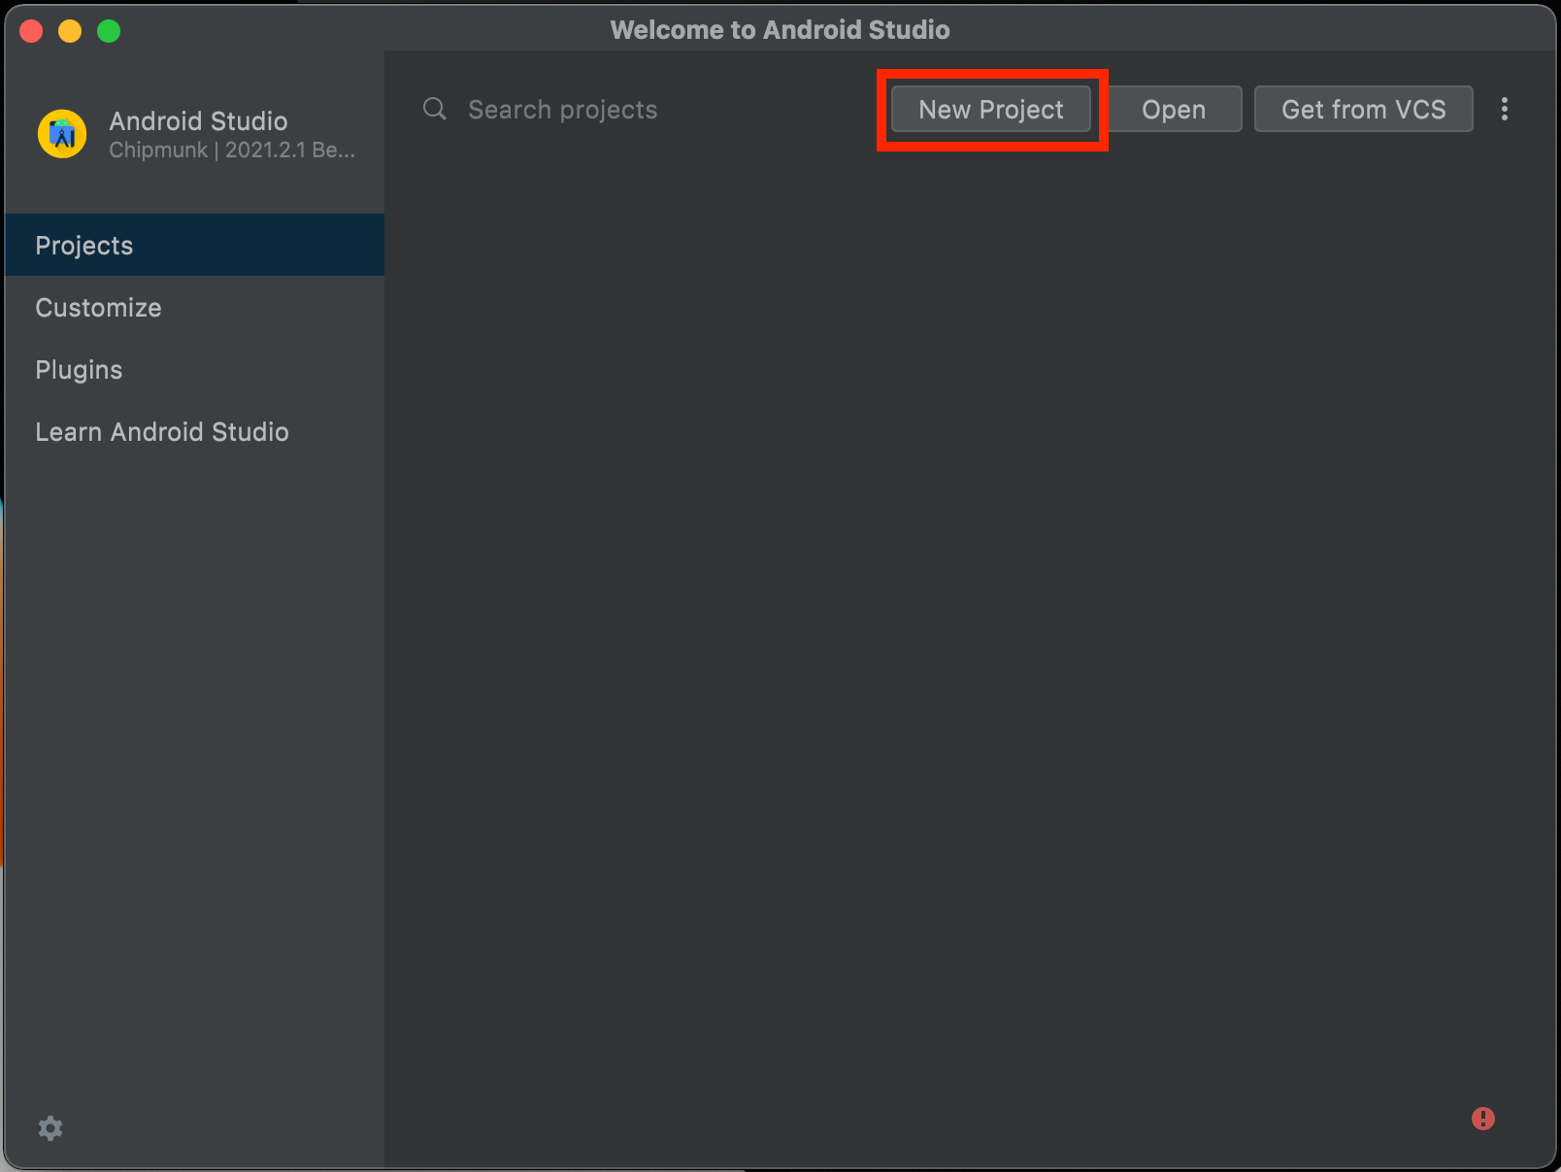Open the three-dot more actions menu
This screenshot has width=1561, height=1172.
coord(1504,109)
